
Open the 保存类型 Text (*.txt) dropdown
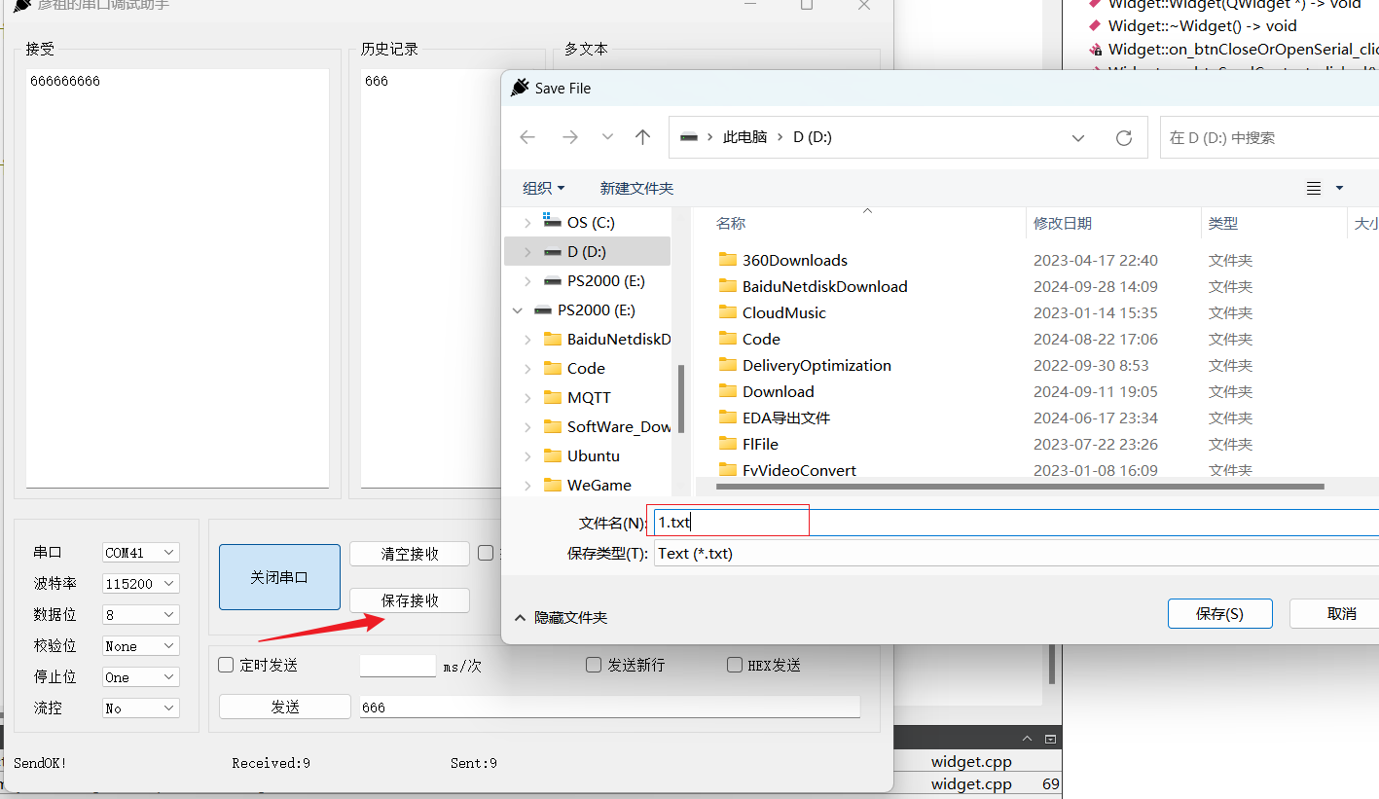coord(1016,553)
